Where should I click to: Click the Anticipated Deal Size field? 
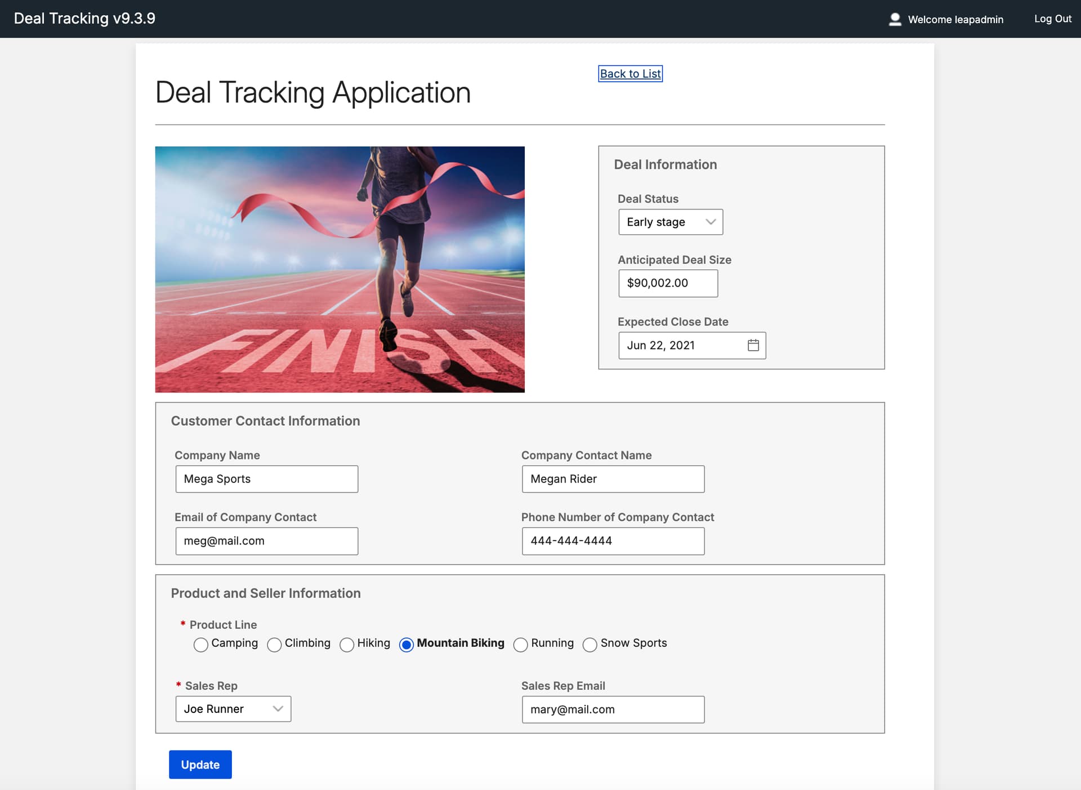click(x=668, y=283)
